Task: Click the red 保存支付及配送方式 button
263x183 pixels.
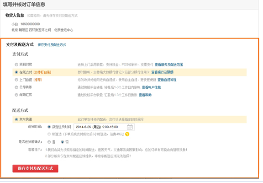Action: point(36,168)
